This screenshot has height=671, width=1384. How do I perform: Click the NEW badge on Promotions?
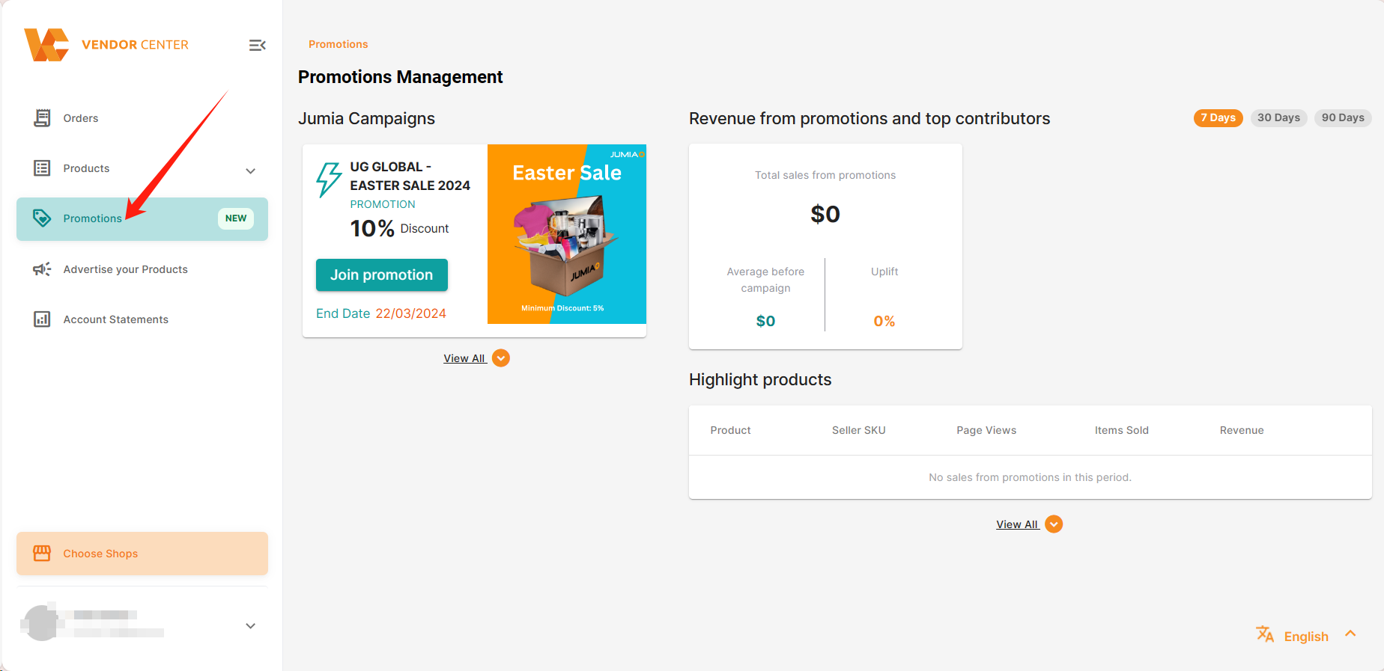(x=236, y=218)
